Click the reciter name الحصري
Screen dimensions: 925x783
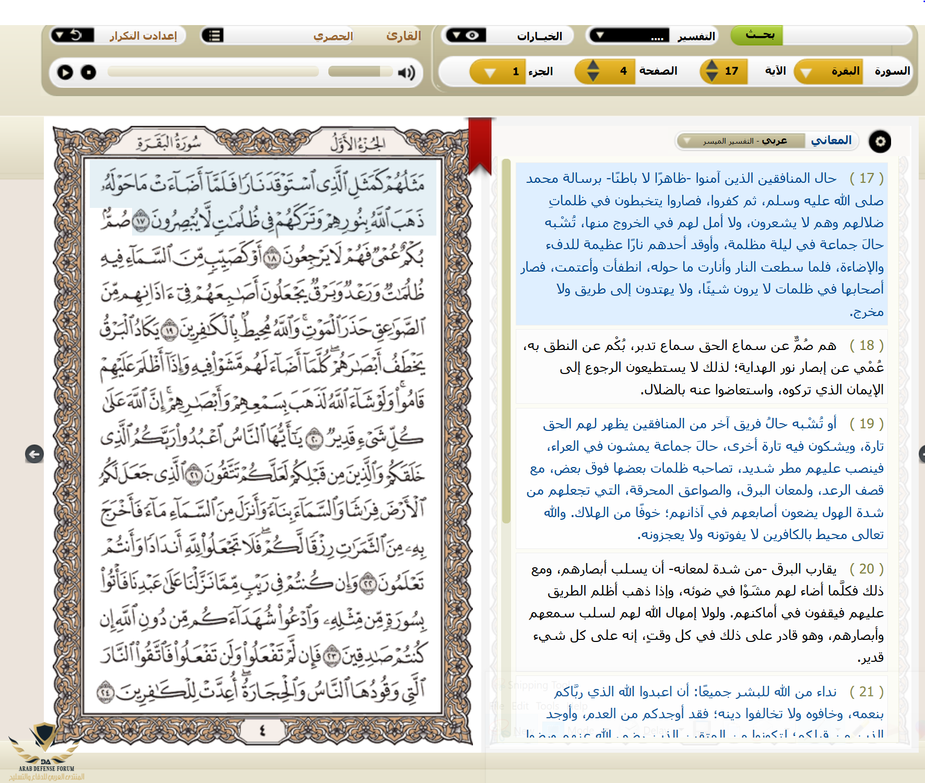(x=333, y=36)
